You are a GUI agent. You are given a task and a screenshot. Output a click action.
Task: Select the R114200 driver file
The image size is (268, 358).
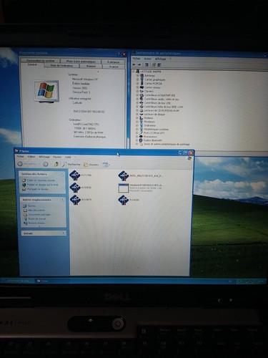[129, 200]
